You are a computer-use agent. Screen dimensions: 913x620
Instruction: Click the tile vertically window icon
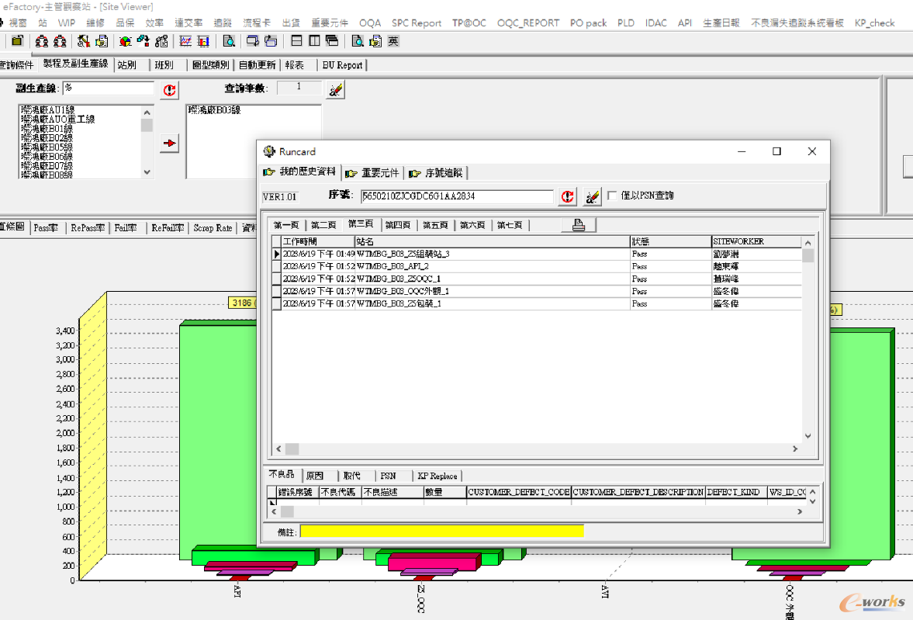[x=314, y=41]
